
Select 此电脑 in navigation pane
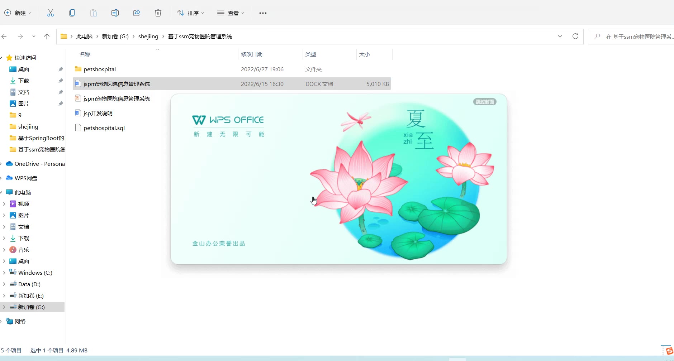pos(23,192)
